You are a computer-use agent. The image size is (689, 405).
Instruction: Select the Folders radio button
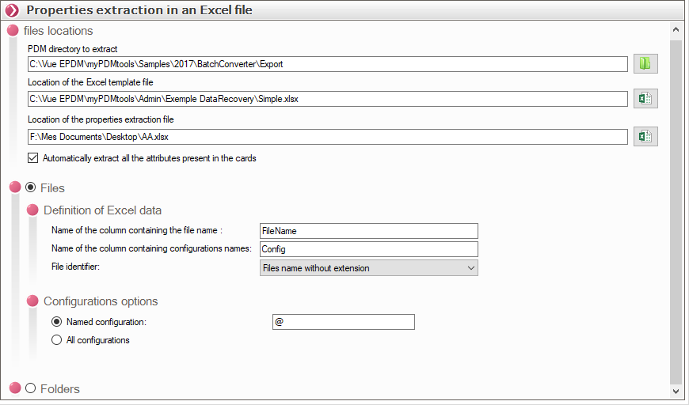pyautogui.click(x=31, y=388)
